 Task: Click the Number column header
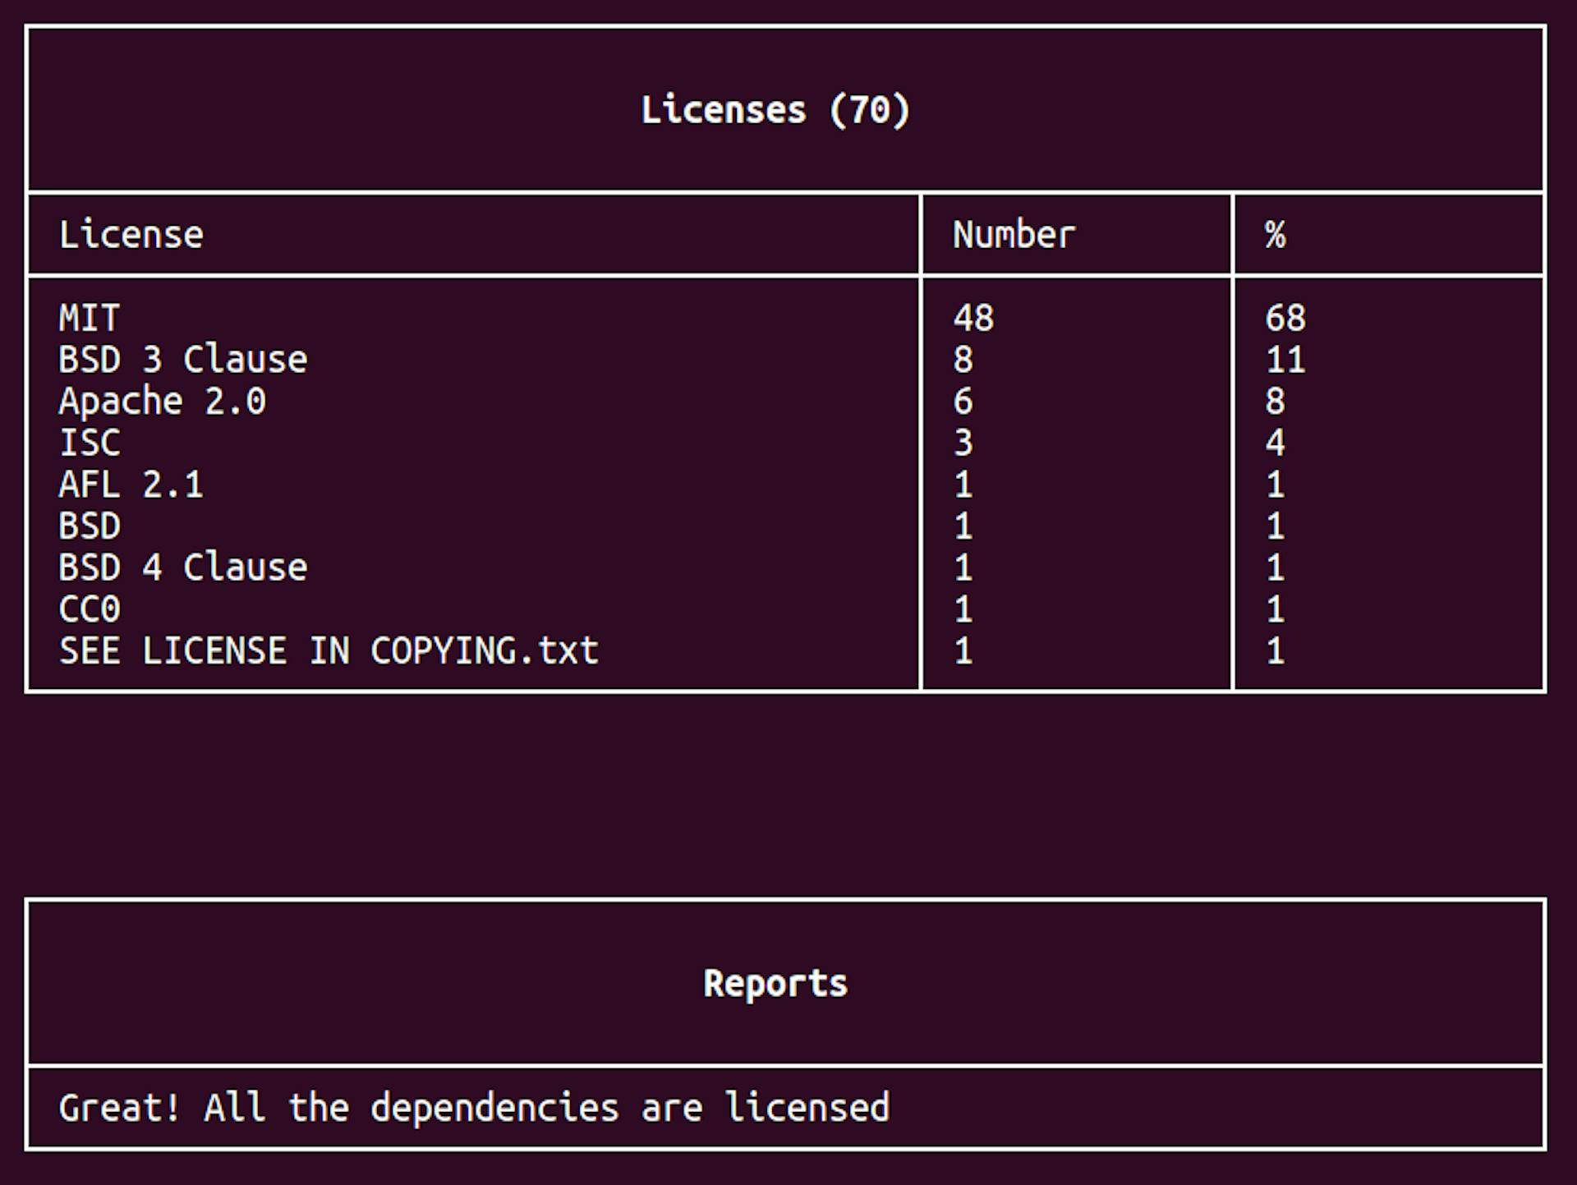(x=1013, y=235)
